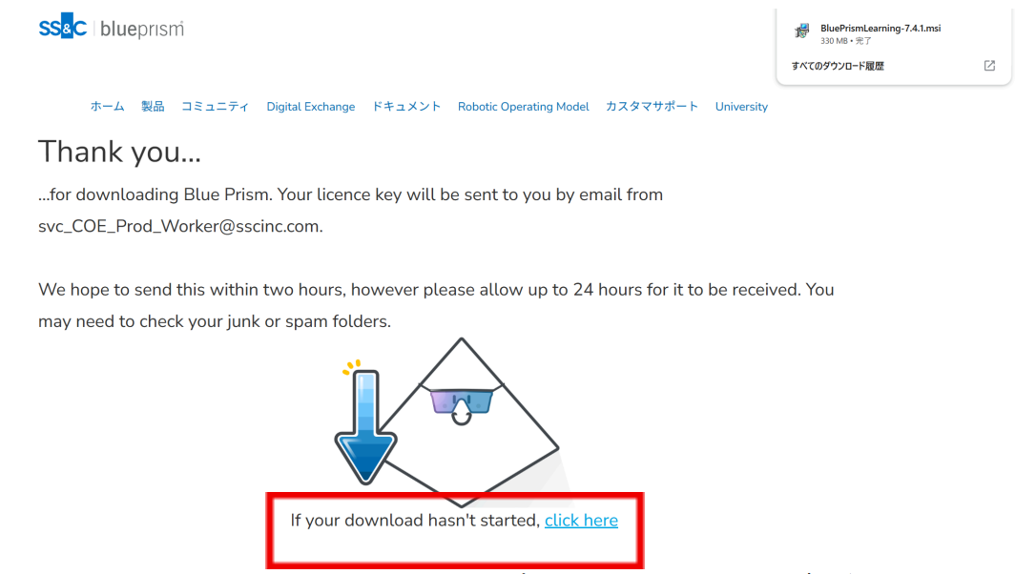Viewport: 1036px width, 574px height.
Task: Open the 製品 menu item
Action: click(153, 107)
